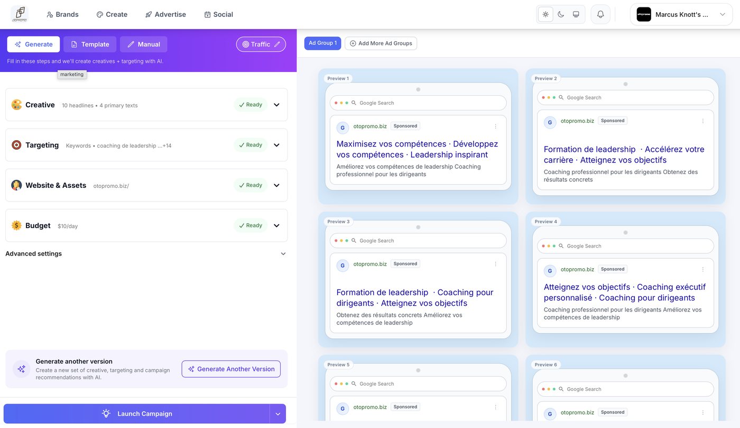Click Preview 3 Google Search bar
This screenshot has height=428, width=740.
coord(418,241)
